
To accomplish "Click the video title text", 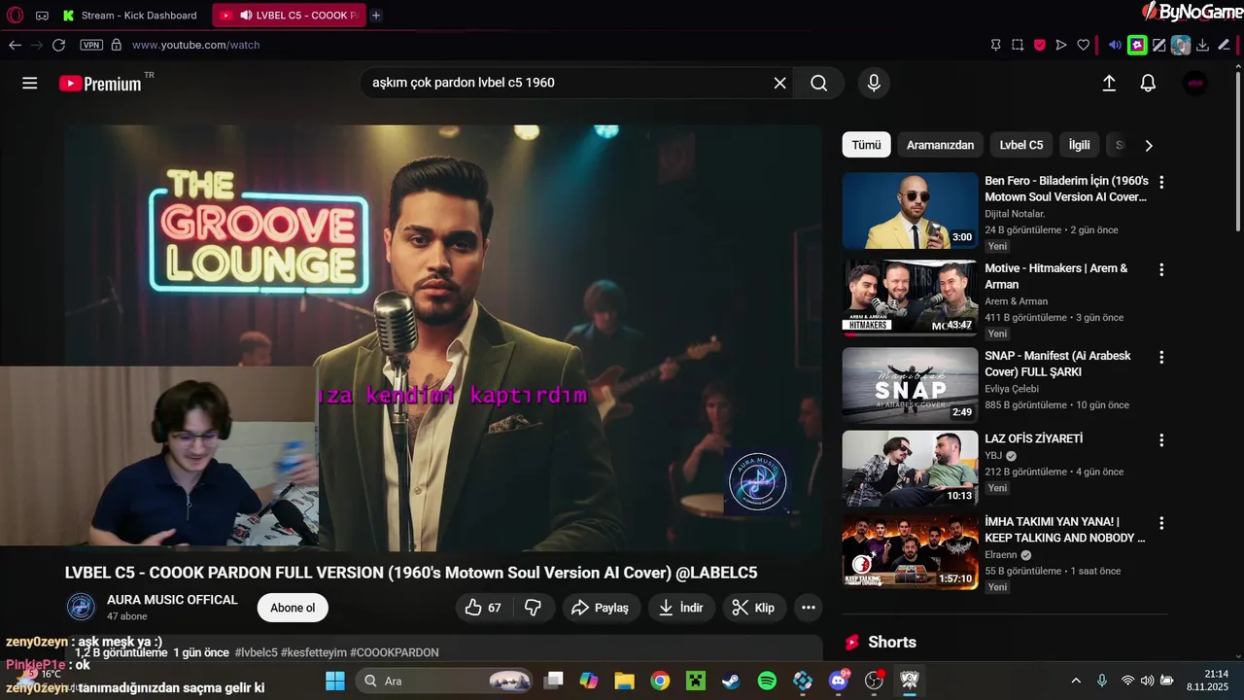I will point(411,574).
